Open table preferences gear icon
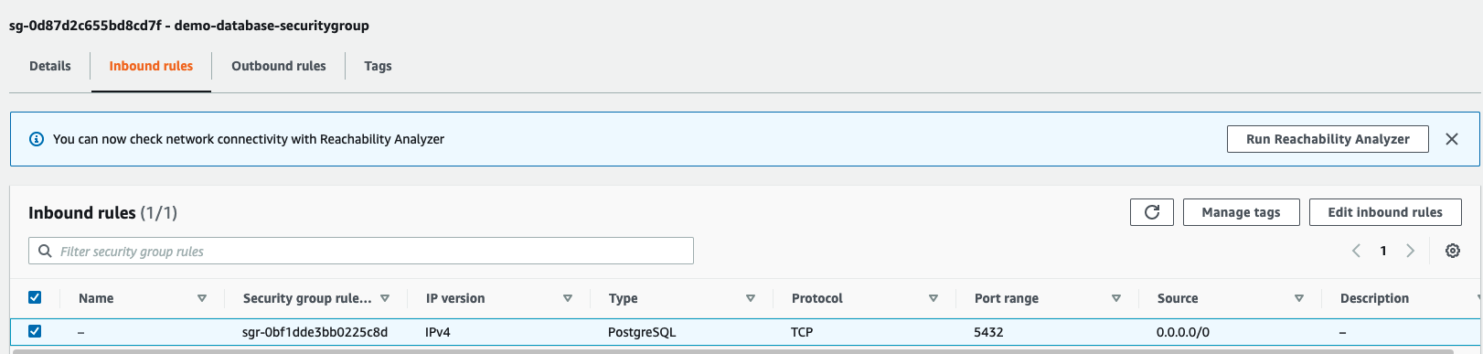 pos(1452,251)
